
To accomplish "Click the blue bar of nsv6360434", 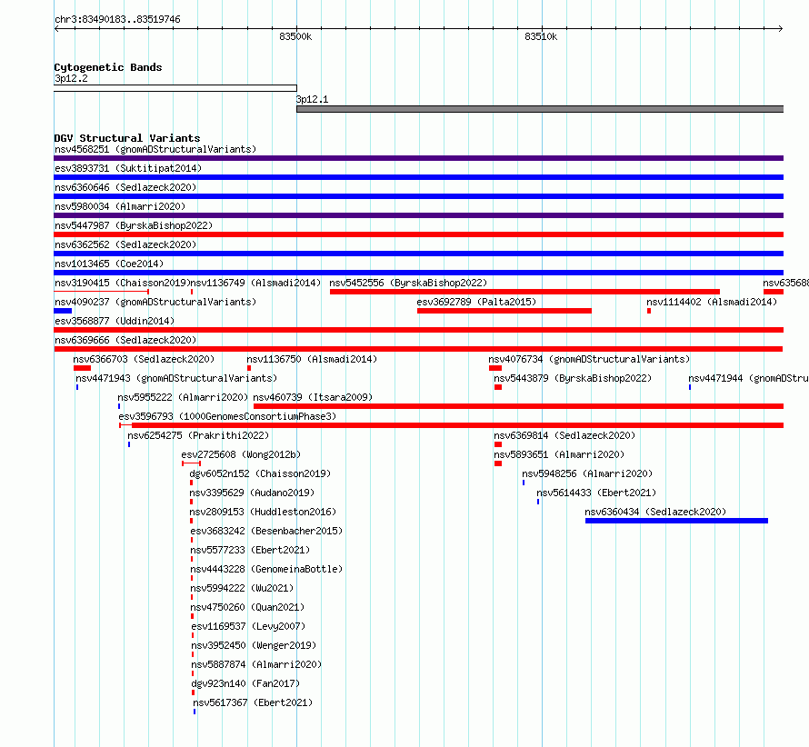I will coord(676,521).
